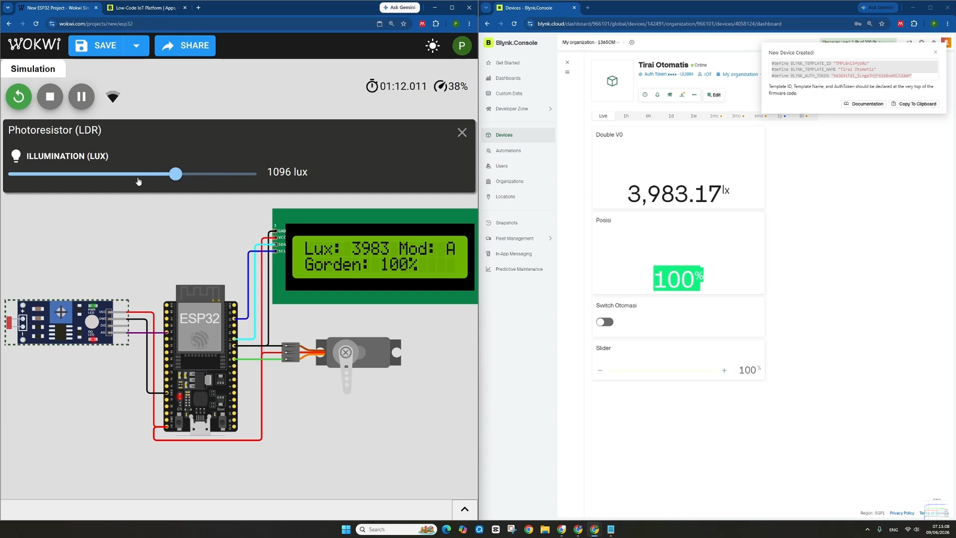This screenshot has height=538, width=956.
Task: Select the 1h time range tab
Action: click(x=626, y=116)
